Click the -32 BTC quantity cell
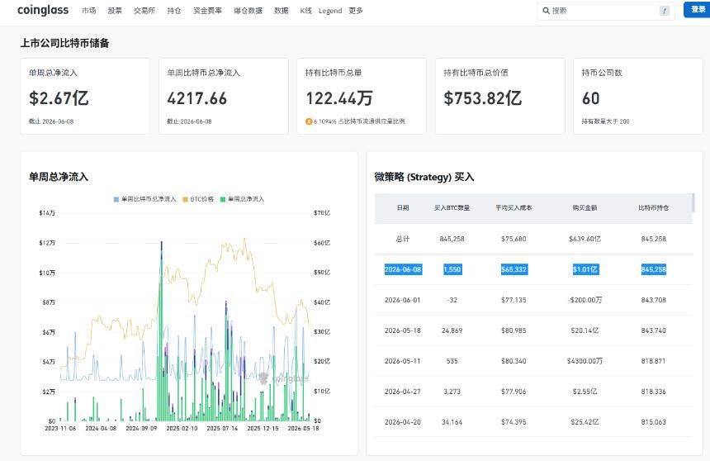The width and height of the screenshot is (710, 461). (x=452, y=300)
